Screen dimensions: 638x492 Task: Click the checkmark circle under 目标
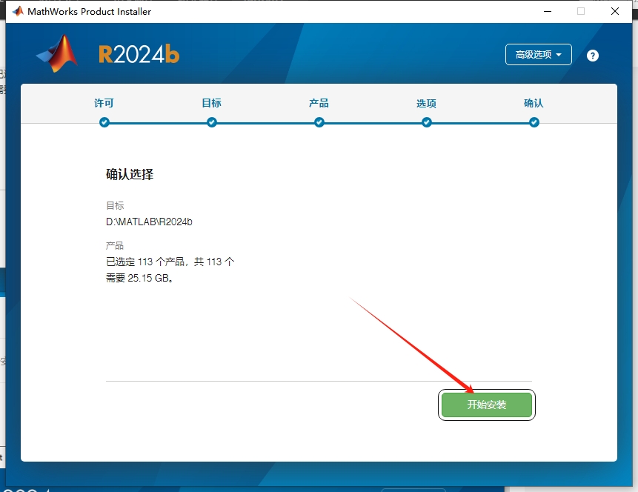pyautogui.click(x=212, y=122)
